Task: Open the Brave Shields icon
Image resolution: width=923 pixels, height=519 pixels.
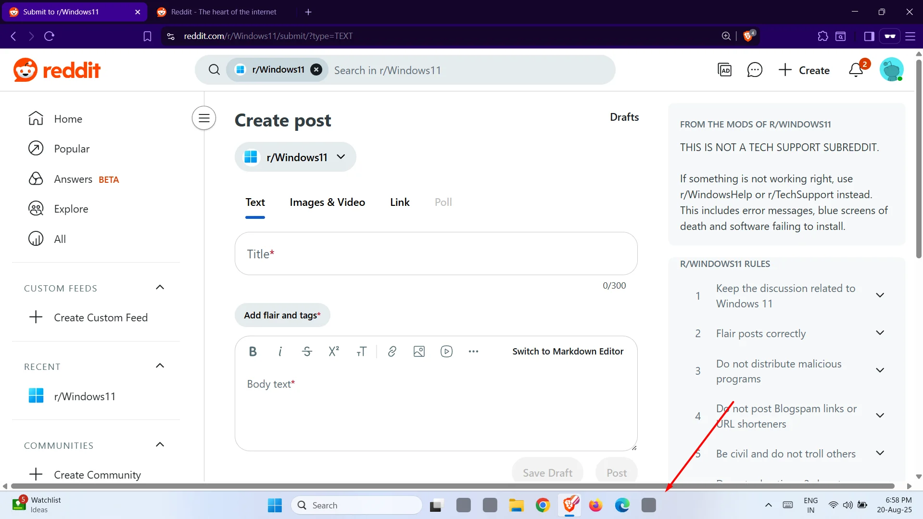Action: pyautogui.click(x=749, y=36)
